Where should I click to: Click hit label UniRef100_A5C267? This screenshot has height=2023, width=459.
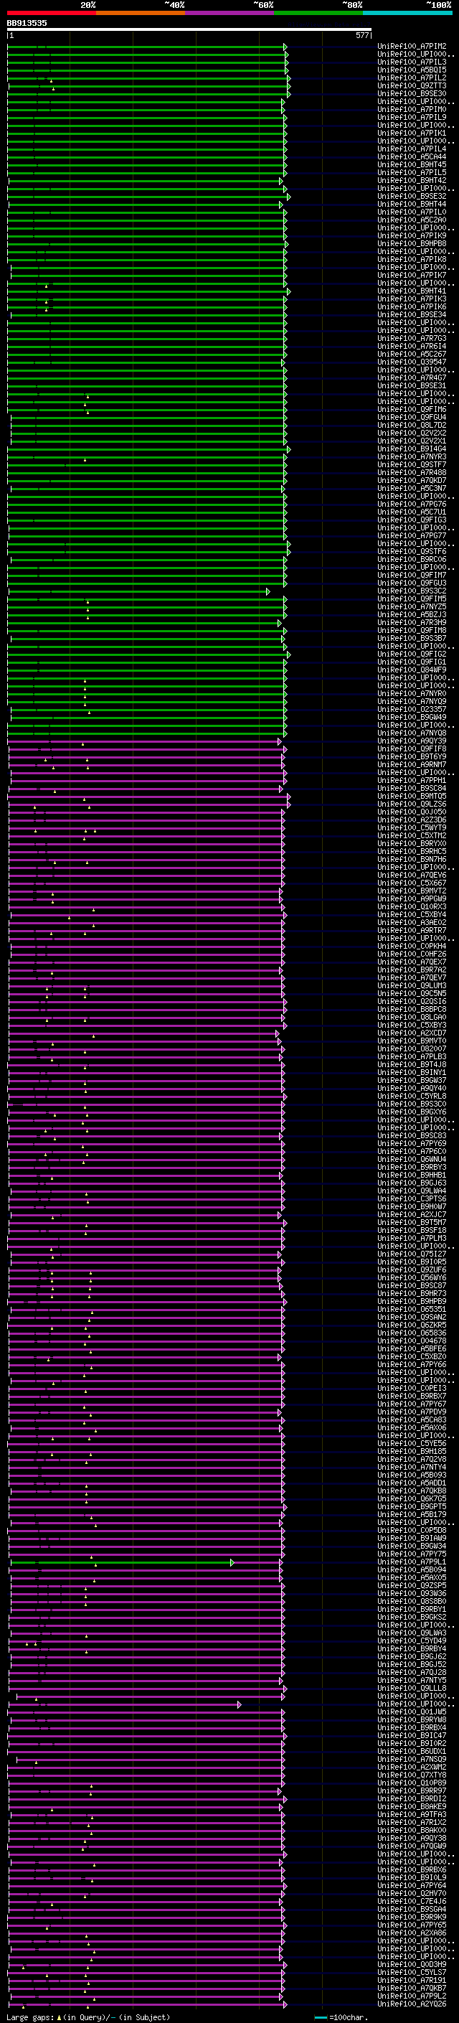tap(412, 355)
